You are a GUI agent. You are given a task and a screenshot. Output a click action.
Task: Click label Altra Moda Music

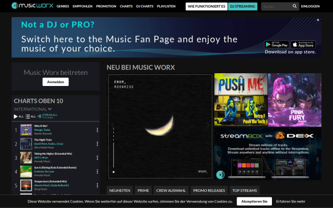coord(44,148)
